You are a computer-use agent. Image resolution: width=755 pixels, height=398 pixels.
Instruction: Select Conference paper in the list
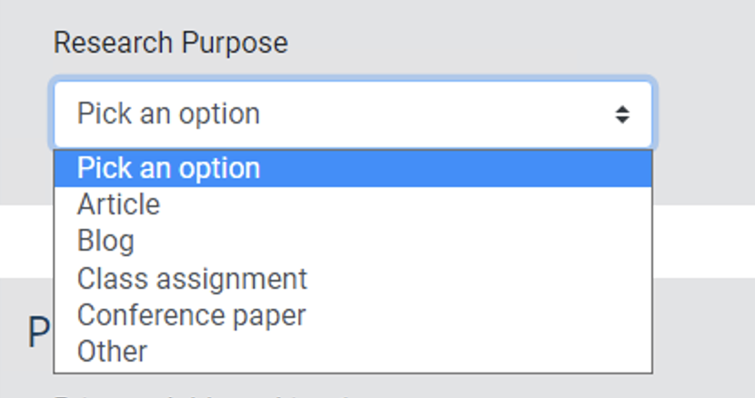pos(191,314)
